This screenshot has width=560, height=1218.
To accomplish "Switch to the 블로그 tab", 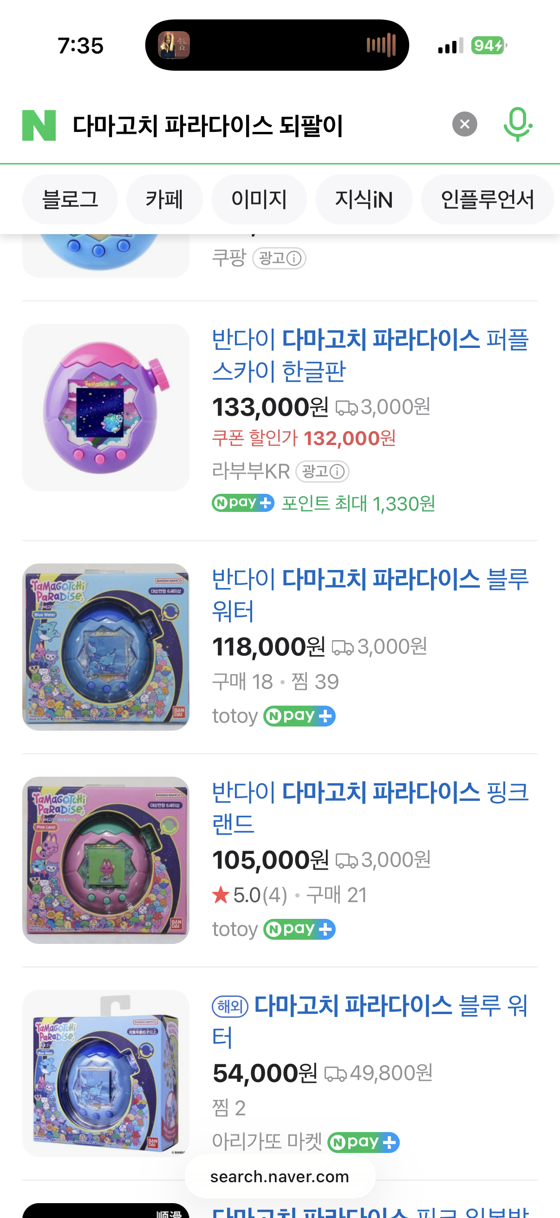I will coord(70,199).
